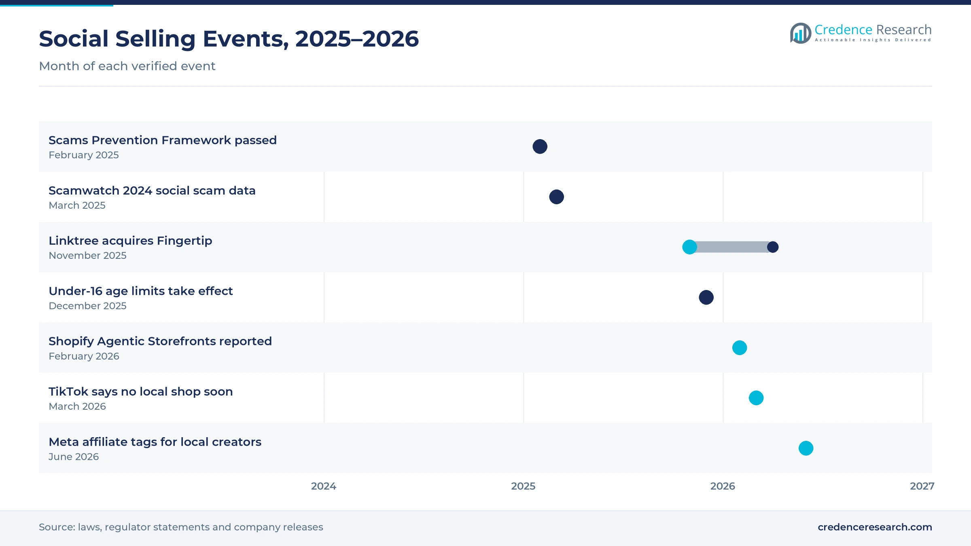Click the 2026 axis label
This screenshot has height=546, width=971.
tap(723, 486)
